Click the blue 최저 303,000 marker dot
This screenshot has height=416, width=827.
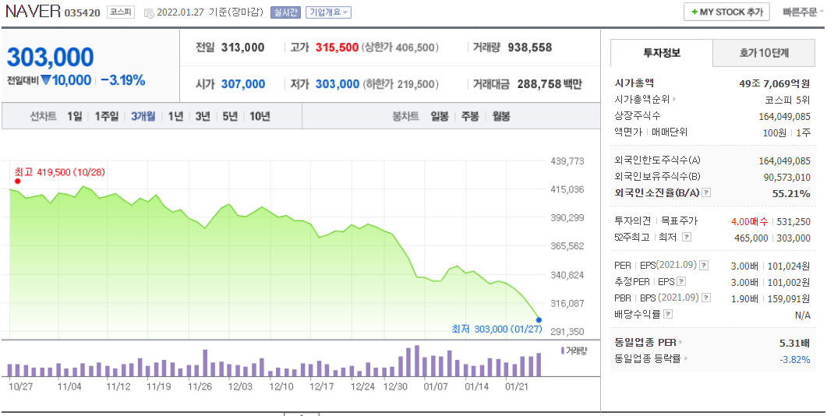point(539,319)
